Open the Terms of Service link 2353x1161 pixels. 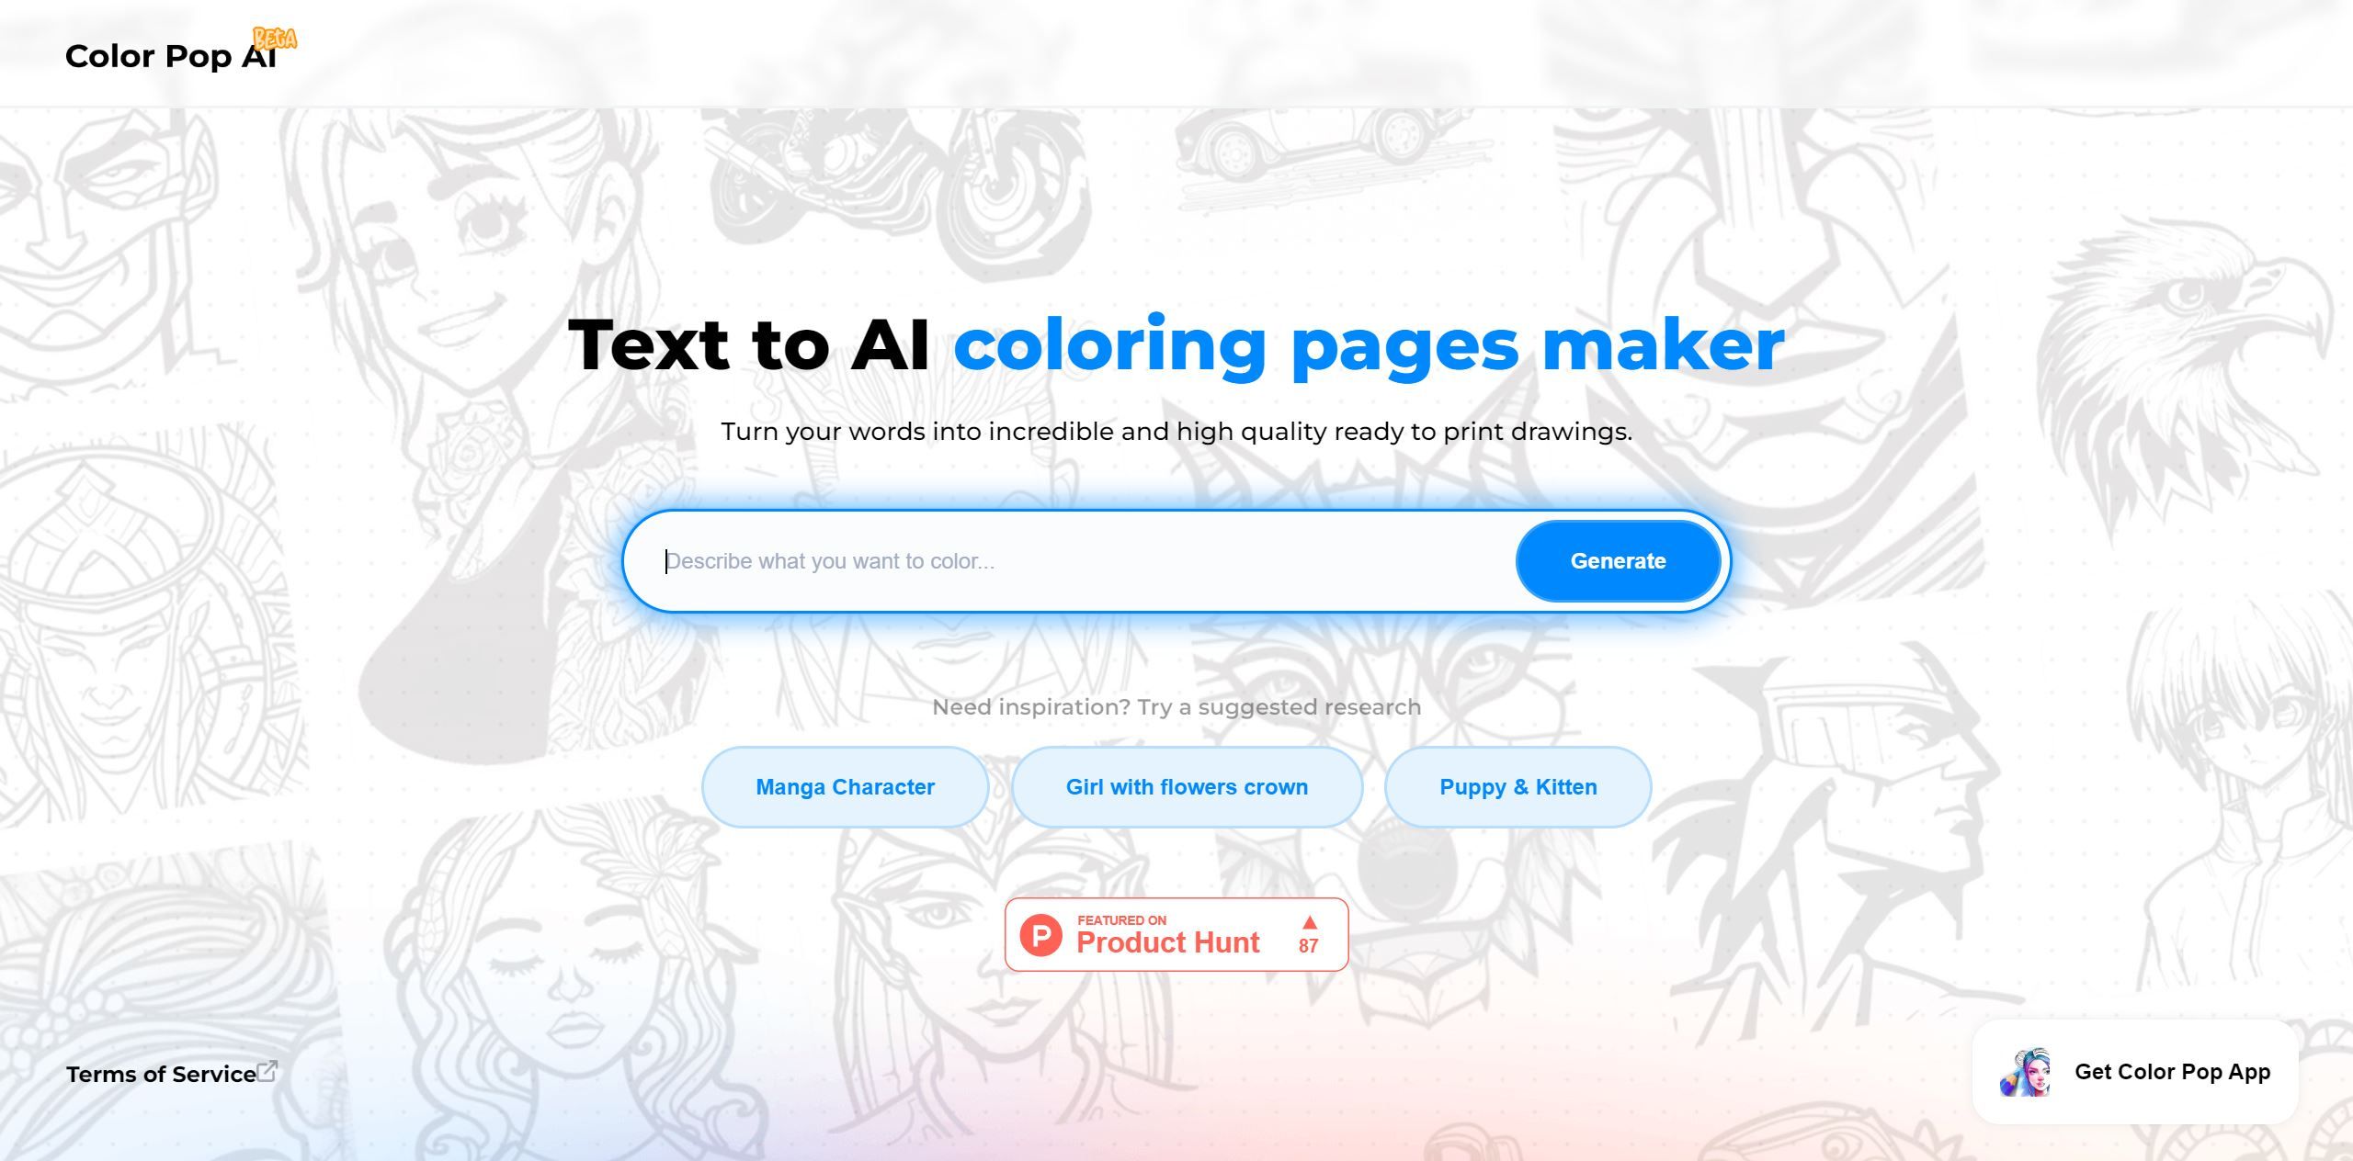[x=161, y=1074]
